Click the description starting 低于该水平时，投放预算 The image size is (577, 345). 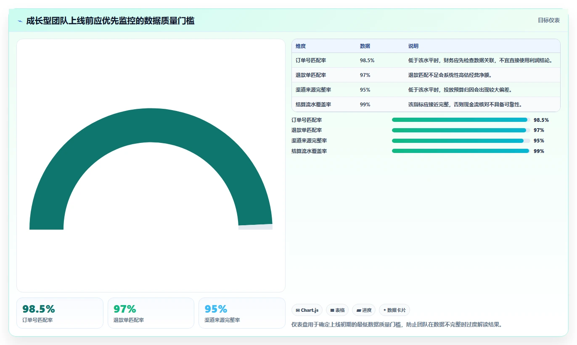pyautogui.click(x=460, y=90)
